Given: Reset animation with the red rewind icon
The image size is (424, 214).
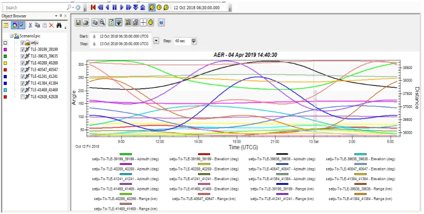Looking at the screenshot, I should point(93,7).
